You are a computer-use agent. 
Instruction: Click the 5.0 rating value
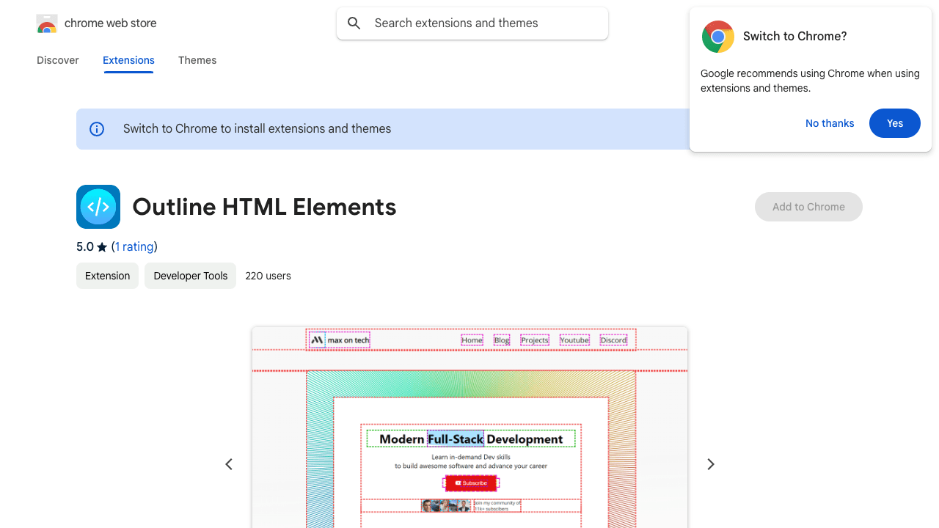point(85,247)
